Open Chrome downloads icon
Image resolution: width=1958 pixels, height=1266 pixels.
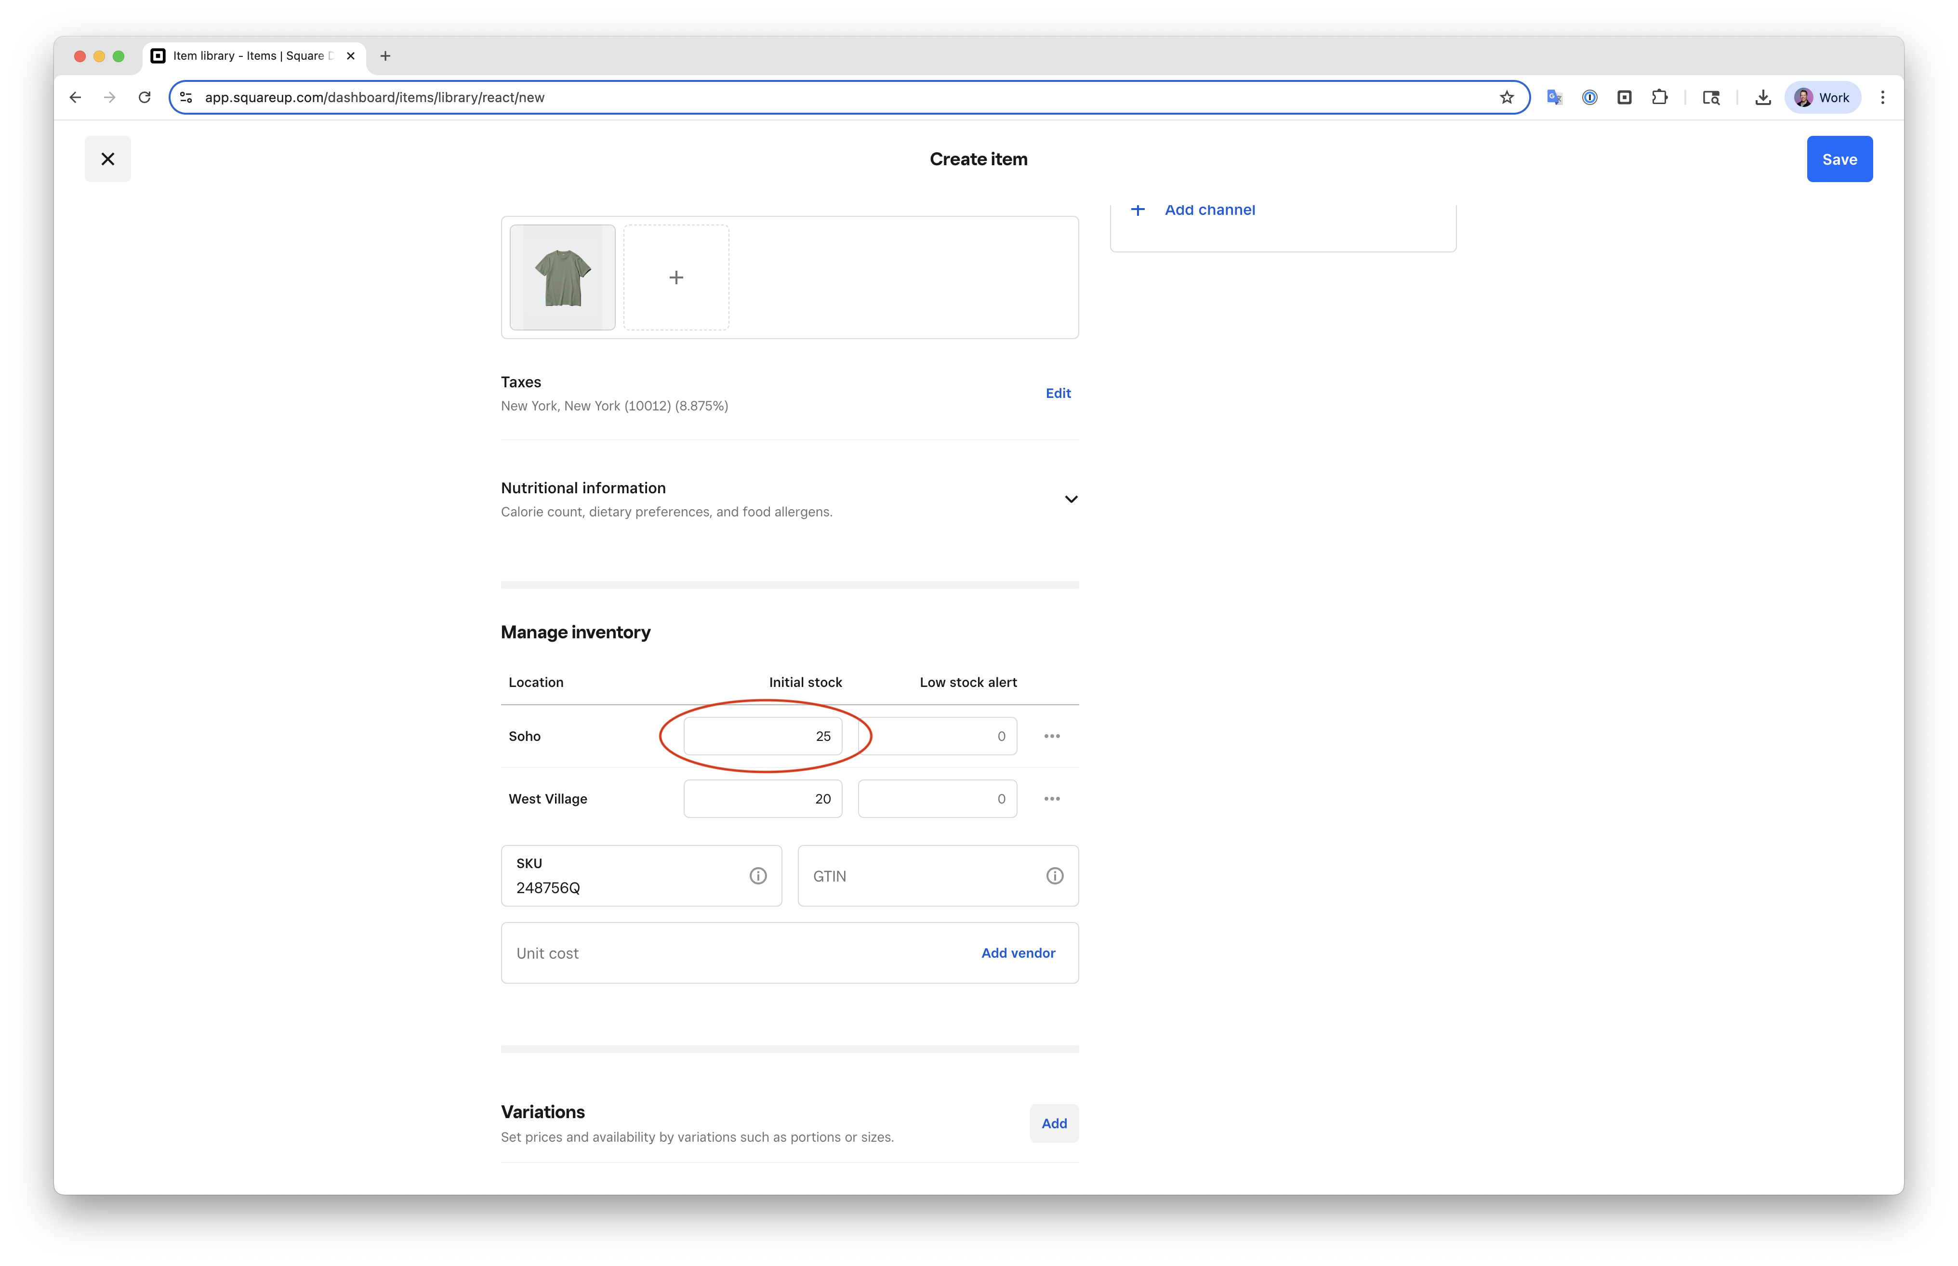[1762, 97]
